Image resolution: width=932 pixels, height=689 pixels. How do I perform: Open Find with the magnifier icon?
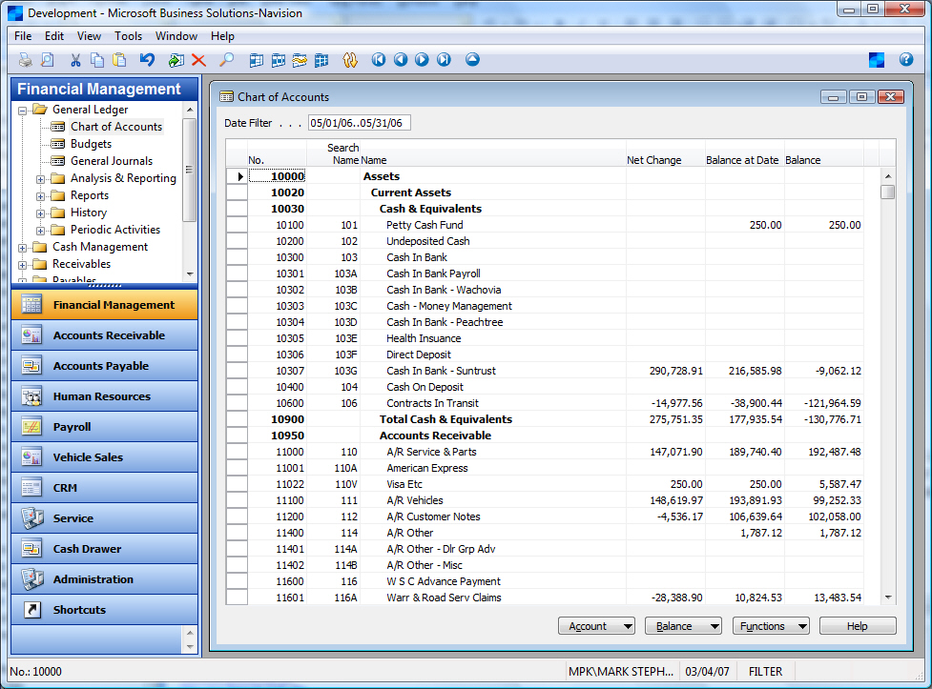226,60
